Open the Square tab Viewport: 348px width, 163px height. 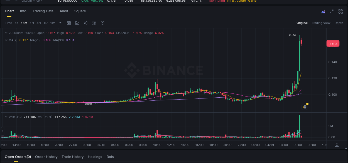pos(80,11)
